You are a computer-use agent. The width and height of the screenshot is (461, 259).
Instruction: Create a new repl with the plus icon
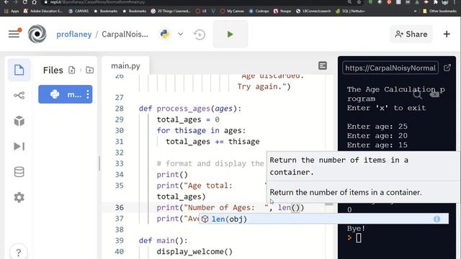click(447, 34)
